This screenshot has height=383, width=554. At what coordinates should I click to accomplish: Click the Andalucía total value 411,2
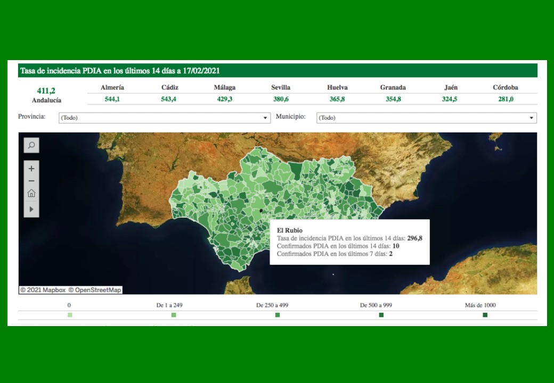(46, 91)
